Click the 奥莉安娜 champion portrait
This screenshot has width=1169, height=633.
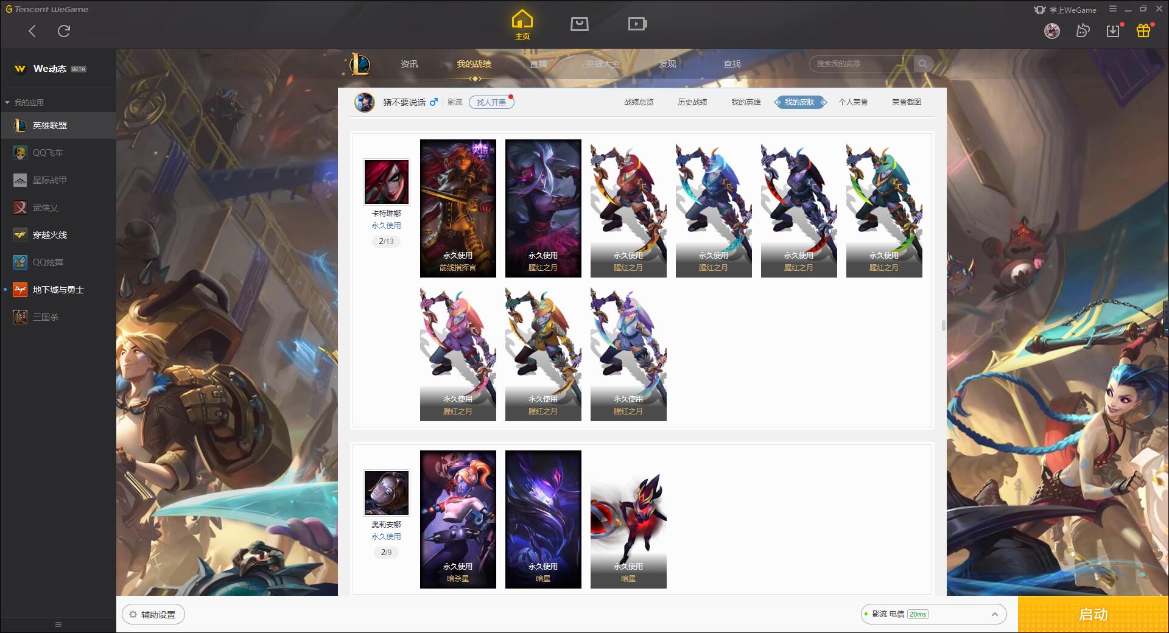click(x=387, y=493)
